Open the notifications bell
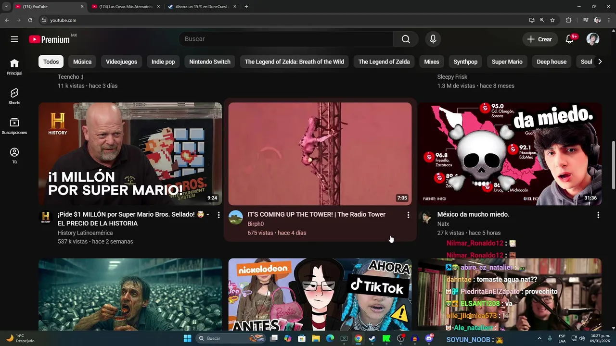 point(570,39)
